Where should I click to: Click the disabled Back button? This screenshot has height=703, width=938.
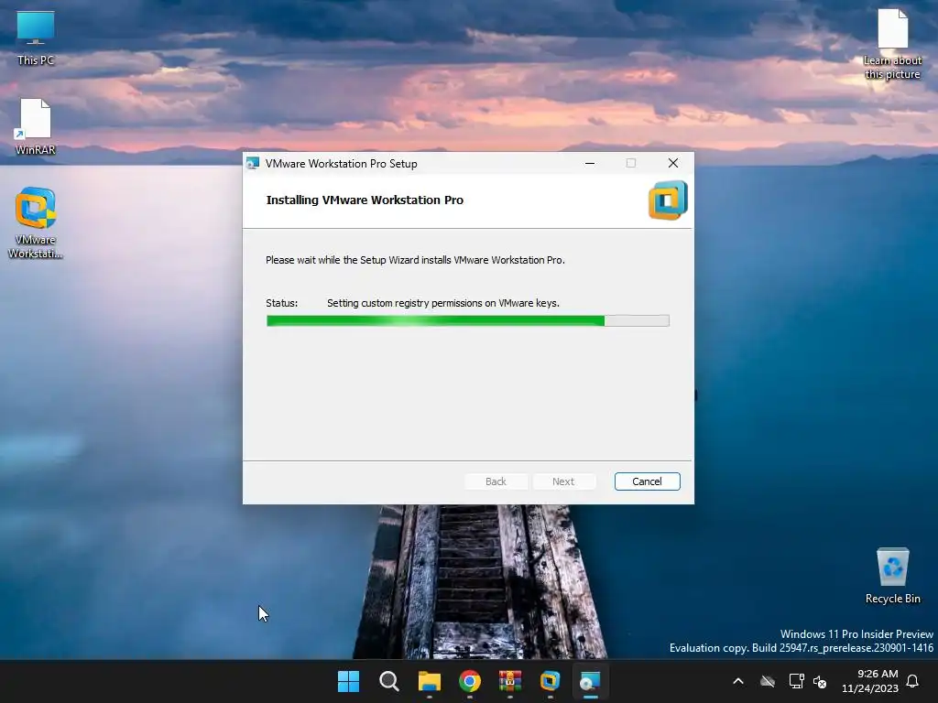496,481
